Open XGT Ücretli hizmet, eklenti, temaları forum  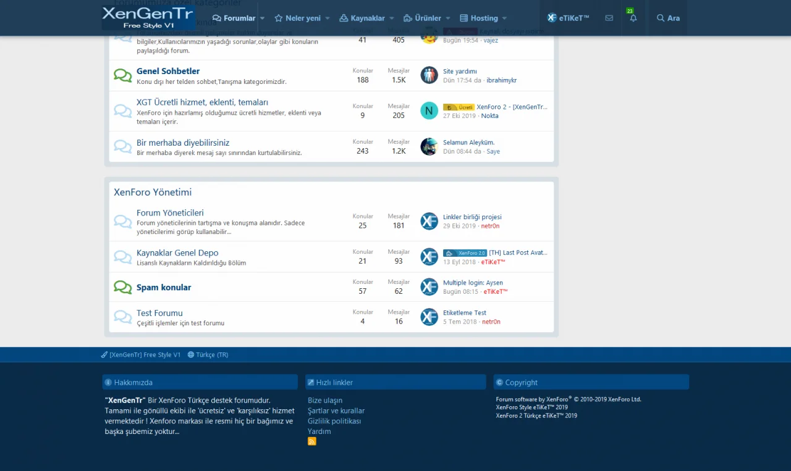tap(202, 102)
